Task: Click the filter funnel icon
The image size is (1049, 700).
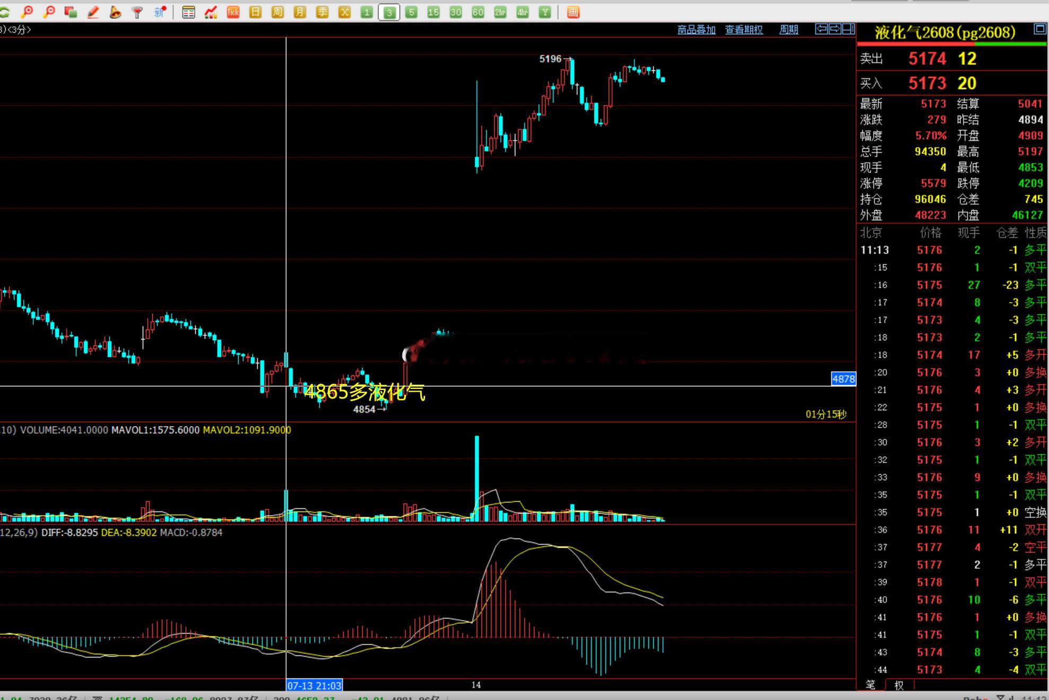Action: point(137,12)
